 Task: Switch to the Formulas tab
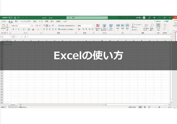[x=35, y=21]
